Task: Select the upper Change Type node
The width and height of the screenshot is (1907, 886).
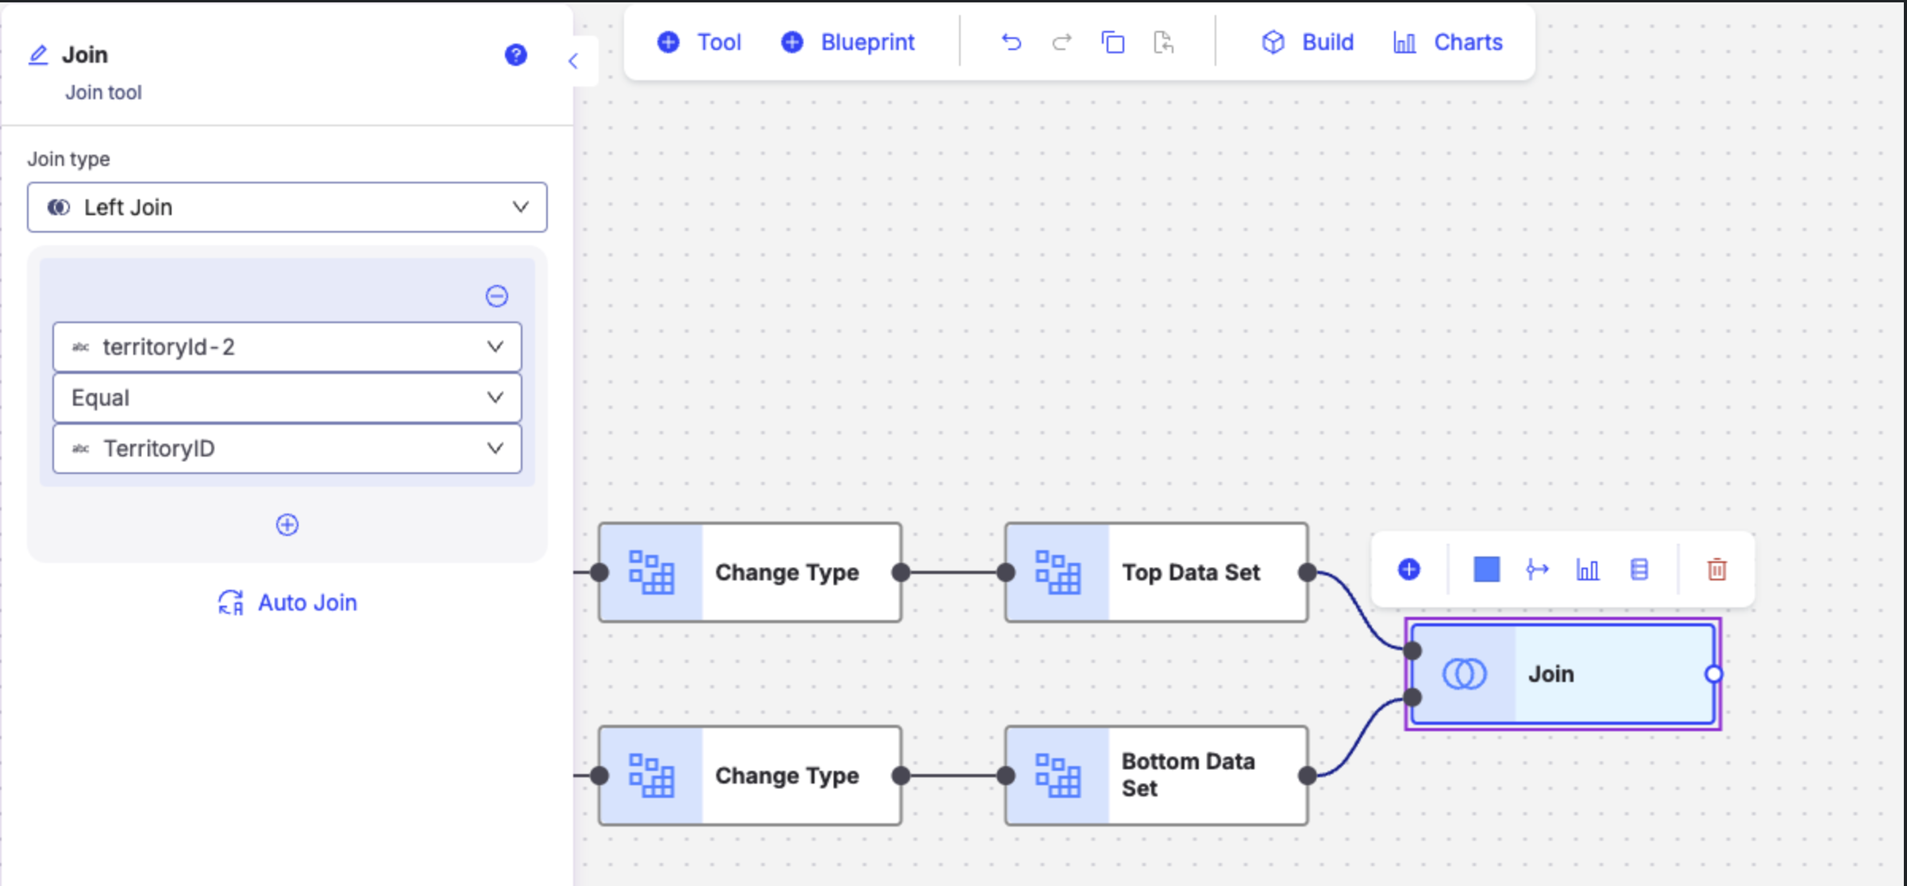Action: [750, 572]
